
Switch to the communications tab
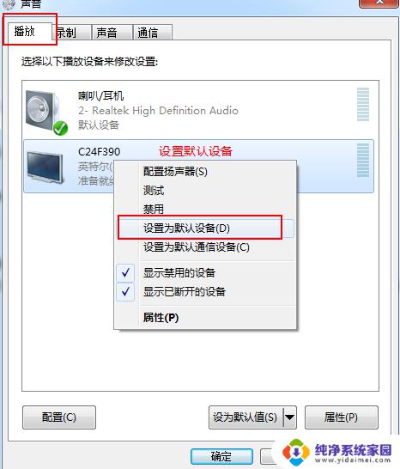(153, 33)
